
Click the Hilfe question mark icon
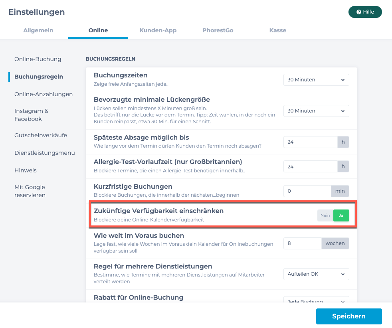point(359,12)
